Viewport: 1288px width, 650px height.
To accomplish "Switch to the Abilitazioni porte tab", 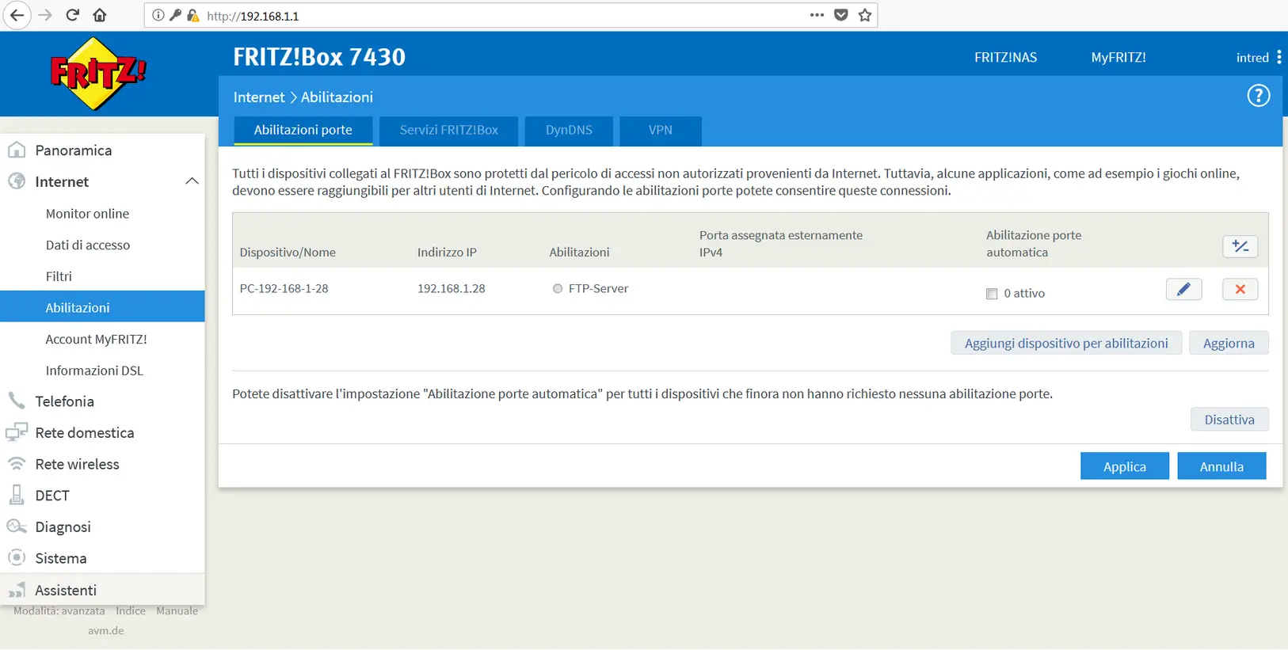I will tap(303, 130).
